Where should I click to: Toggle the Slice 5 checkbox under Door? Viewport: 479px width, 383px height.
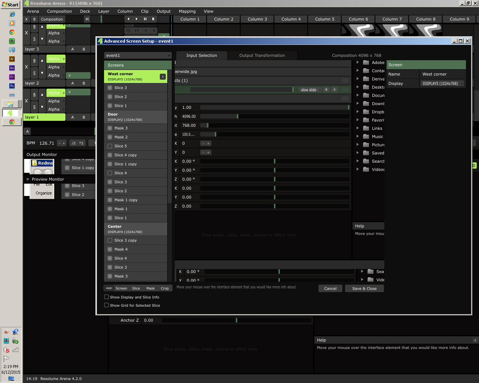click(110, 146)
